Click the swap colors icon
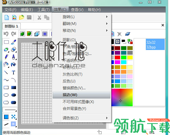 (130, 42)
